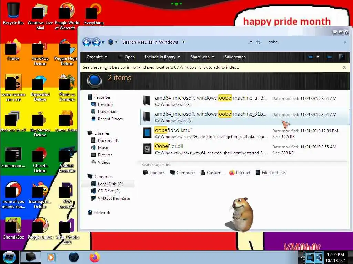Viewport: 353px width, 264px height.
Task: Open Recent Places in navigation pane
Action: [107, 119]
